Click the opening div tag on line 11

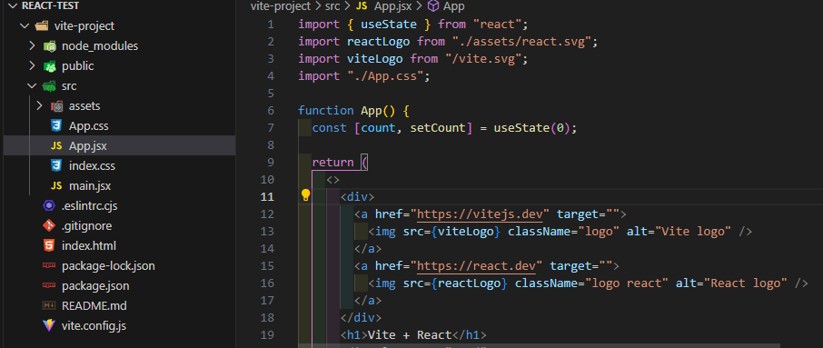coord(357,196)
